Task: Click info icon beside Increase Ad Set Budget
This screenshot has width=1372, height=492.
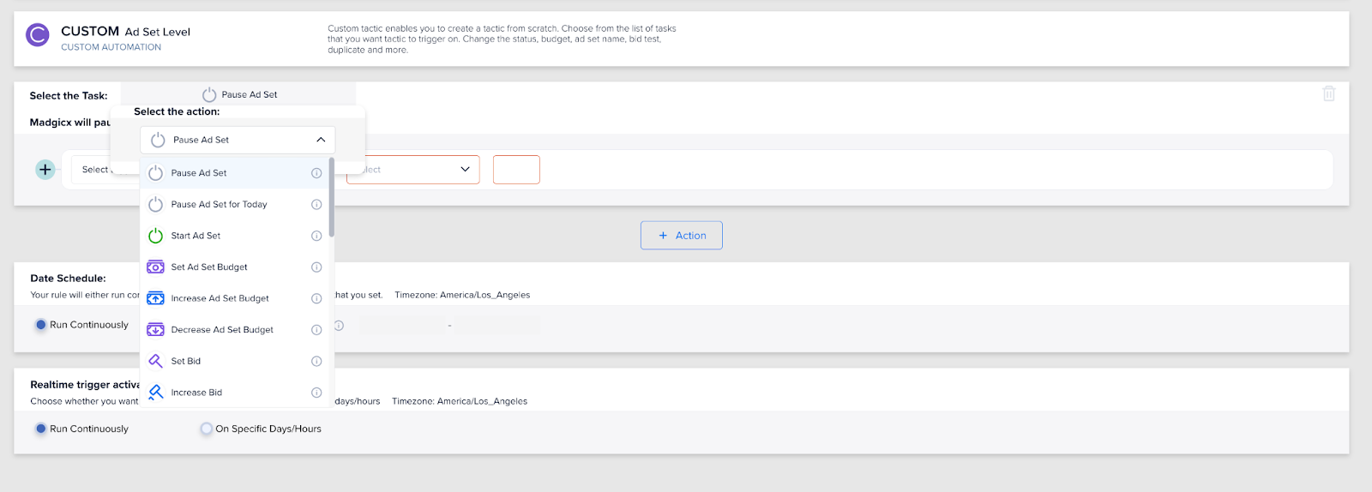Action: pyautogui.click(x=316, y=298)
